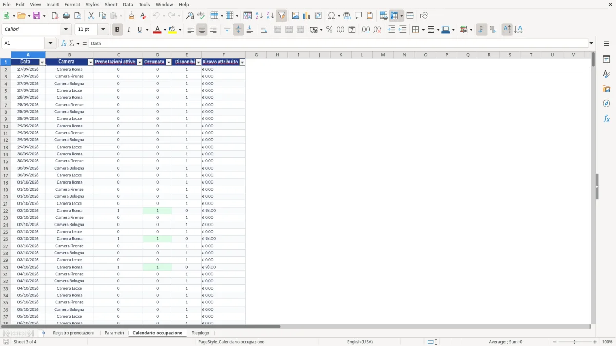Click English (USA) language status

tap(360, 342)
